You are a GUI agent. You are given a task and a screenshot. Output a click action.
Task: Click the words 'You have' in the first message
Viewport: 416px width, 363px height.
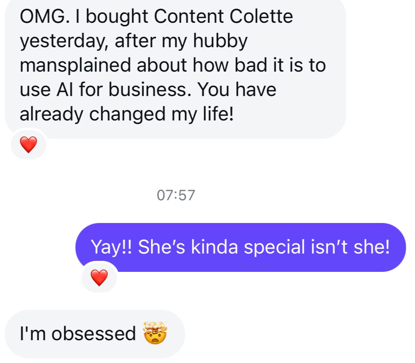pos(237,90)
